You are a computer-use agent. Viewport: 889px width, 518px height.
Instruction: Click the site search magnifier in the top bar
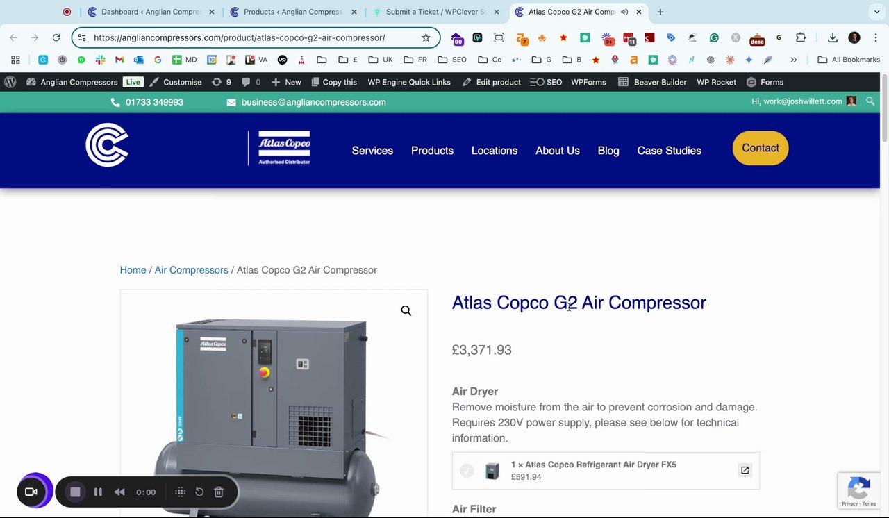coord(870,101)
